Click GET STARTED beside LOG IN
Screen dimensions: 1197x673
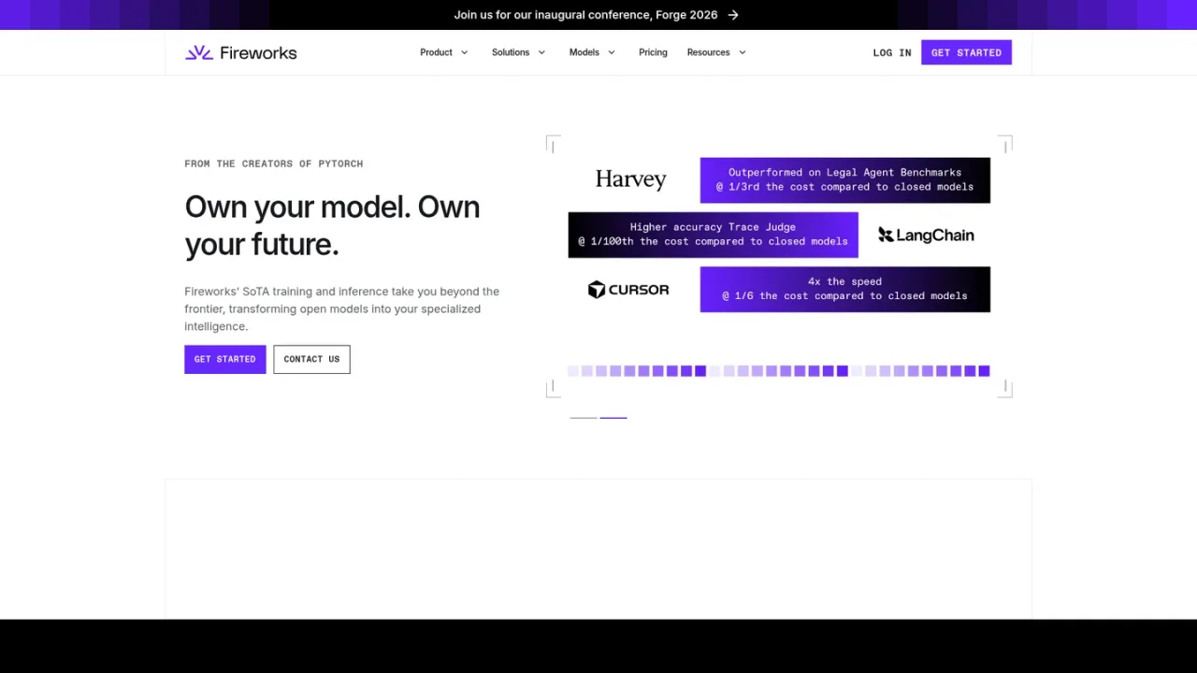pyautogui.click(x=966, y=52)
